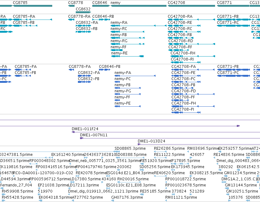Click the CG8632-RB transcript label
The width and height of the screenshot is (260, 202).
(86, 29)
